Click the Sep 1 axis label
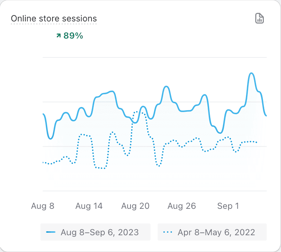Screen dimensions: 281x252 [x=228, y=206]
